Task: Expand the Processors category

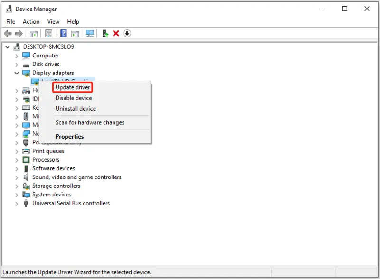Action: click(17, 160)
